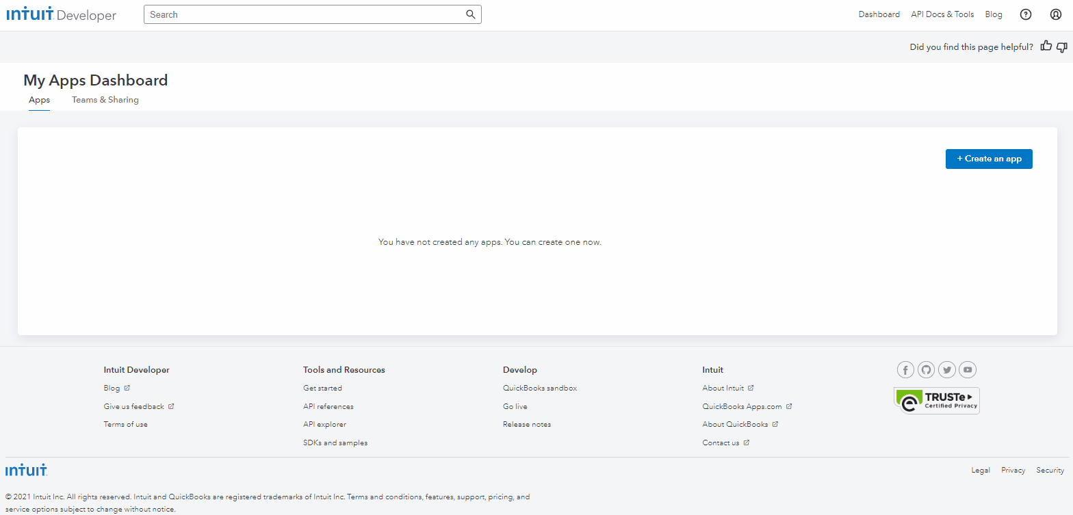
Task: Open the Twitter social icon
Action: click(947, 370)
